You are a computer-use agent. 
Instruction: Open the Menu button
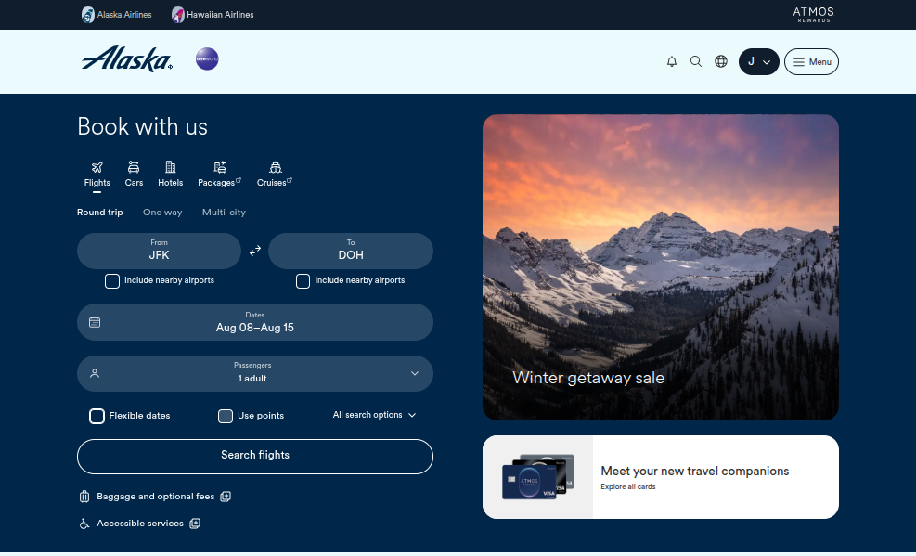pyautogui.click(x=811, y=61)
